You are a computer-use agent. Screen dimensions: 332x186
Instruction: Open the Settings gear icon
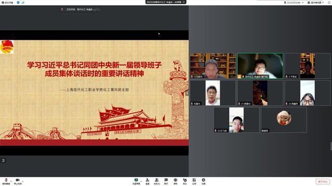[x=203, y=180]
